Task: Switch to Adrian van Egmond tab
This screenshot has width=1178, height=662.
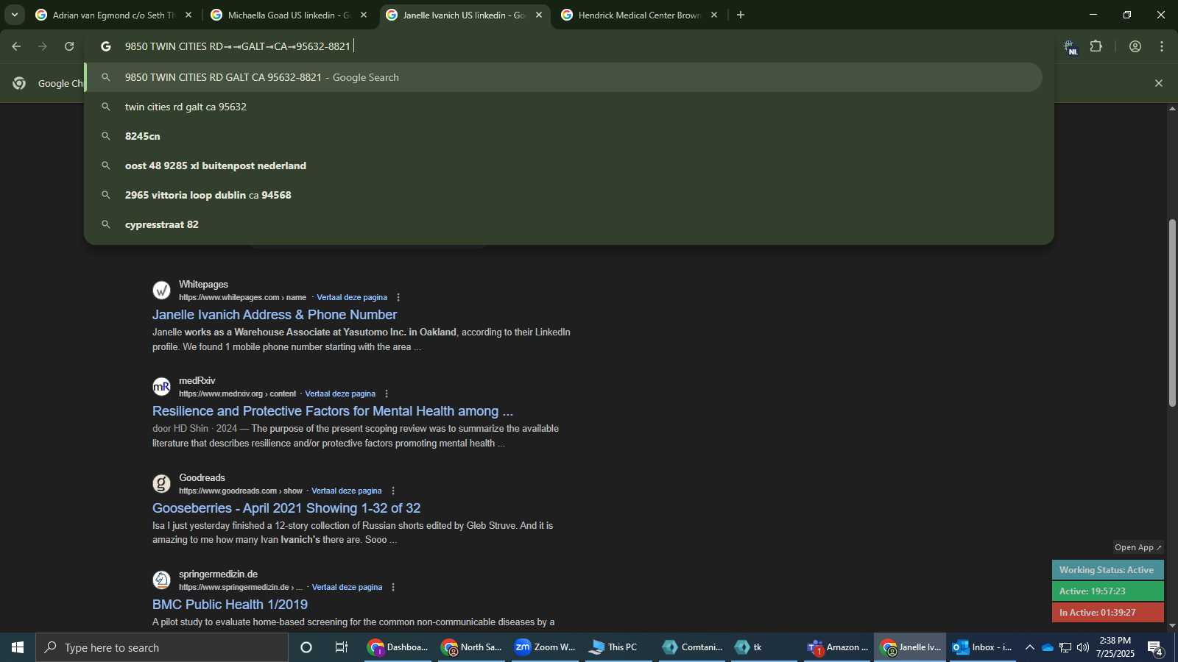Action: point(114,15)
